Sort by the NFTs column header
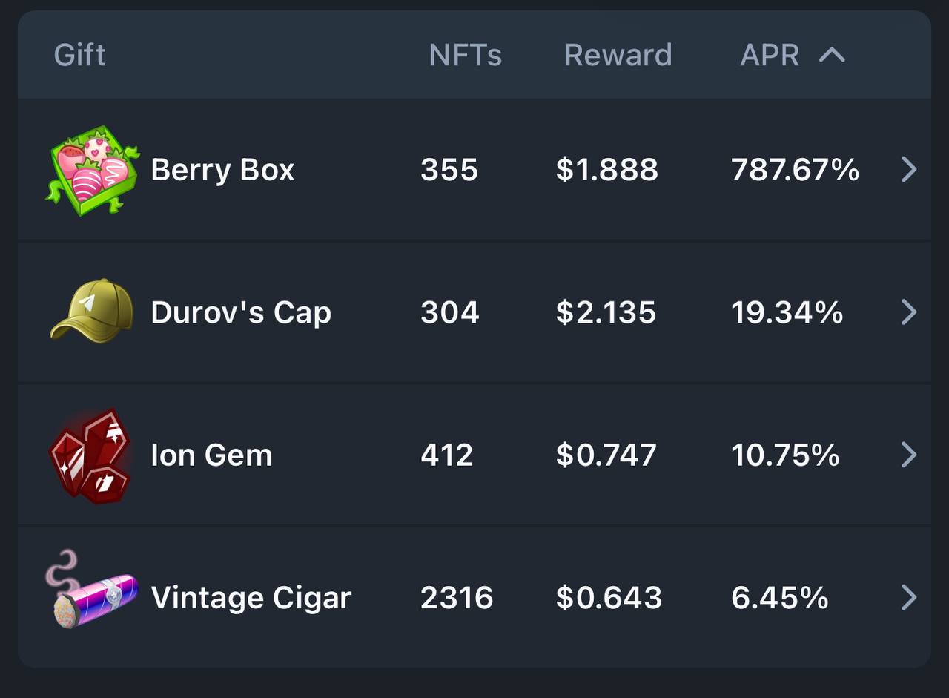 click(465, 55)
